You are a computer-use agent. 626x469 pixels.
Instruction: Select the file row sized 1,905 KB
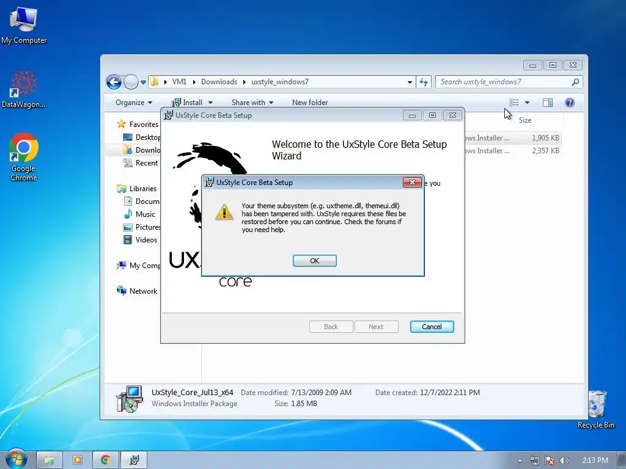click(513, 138)
